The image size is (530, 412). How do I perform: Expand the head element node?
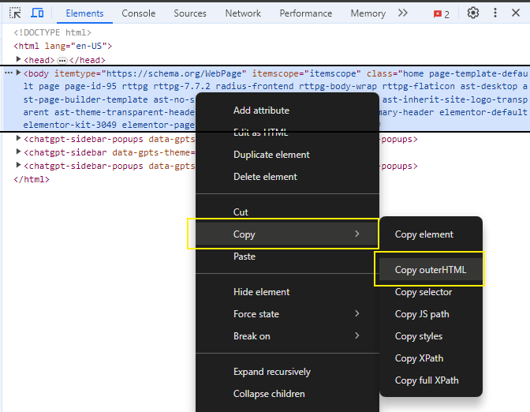[19, 59]
